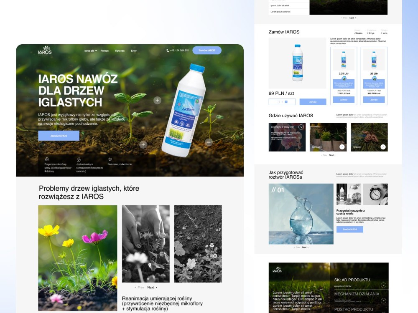Decrease quantity with the minus stepper

278,102
